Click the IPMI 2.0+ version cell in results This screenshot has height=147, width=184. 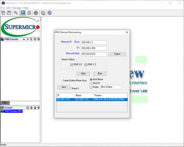[110, 99]
